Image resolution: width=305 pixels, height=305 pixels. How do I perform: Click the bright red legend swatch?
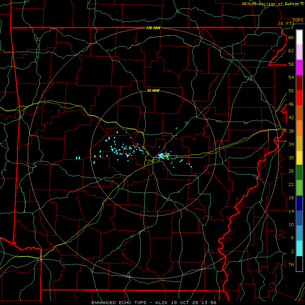(299, 98)
